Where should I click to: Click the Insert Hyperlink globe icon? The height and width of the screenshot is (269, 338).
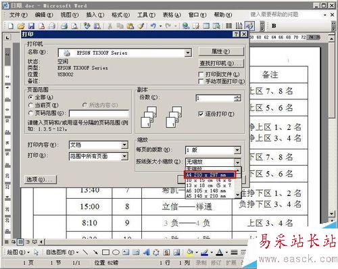186,26
